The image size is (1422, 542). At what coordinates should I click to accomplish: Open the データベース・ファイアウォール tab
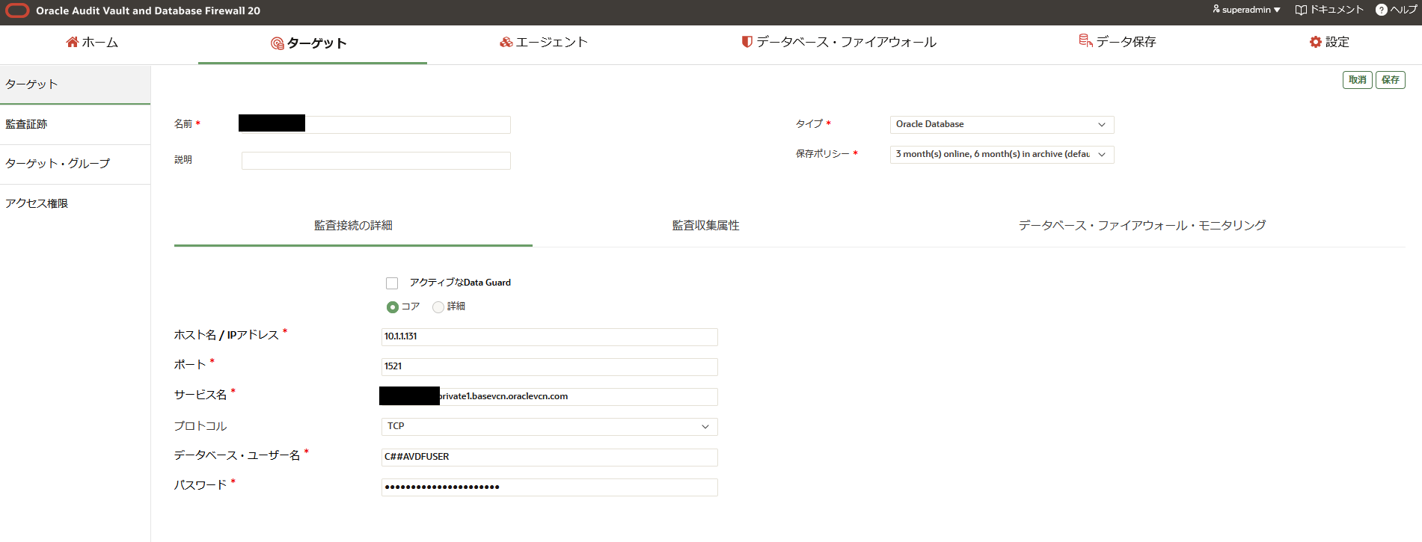pos(839,43)
